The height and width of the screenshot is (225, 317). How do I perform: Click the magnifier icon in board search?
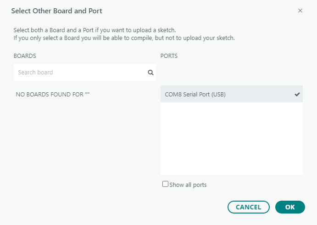pos(150,73)
